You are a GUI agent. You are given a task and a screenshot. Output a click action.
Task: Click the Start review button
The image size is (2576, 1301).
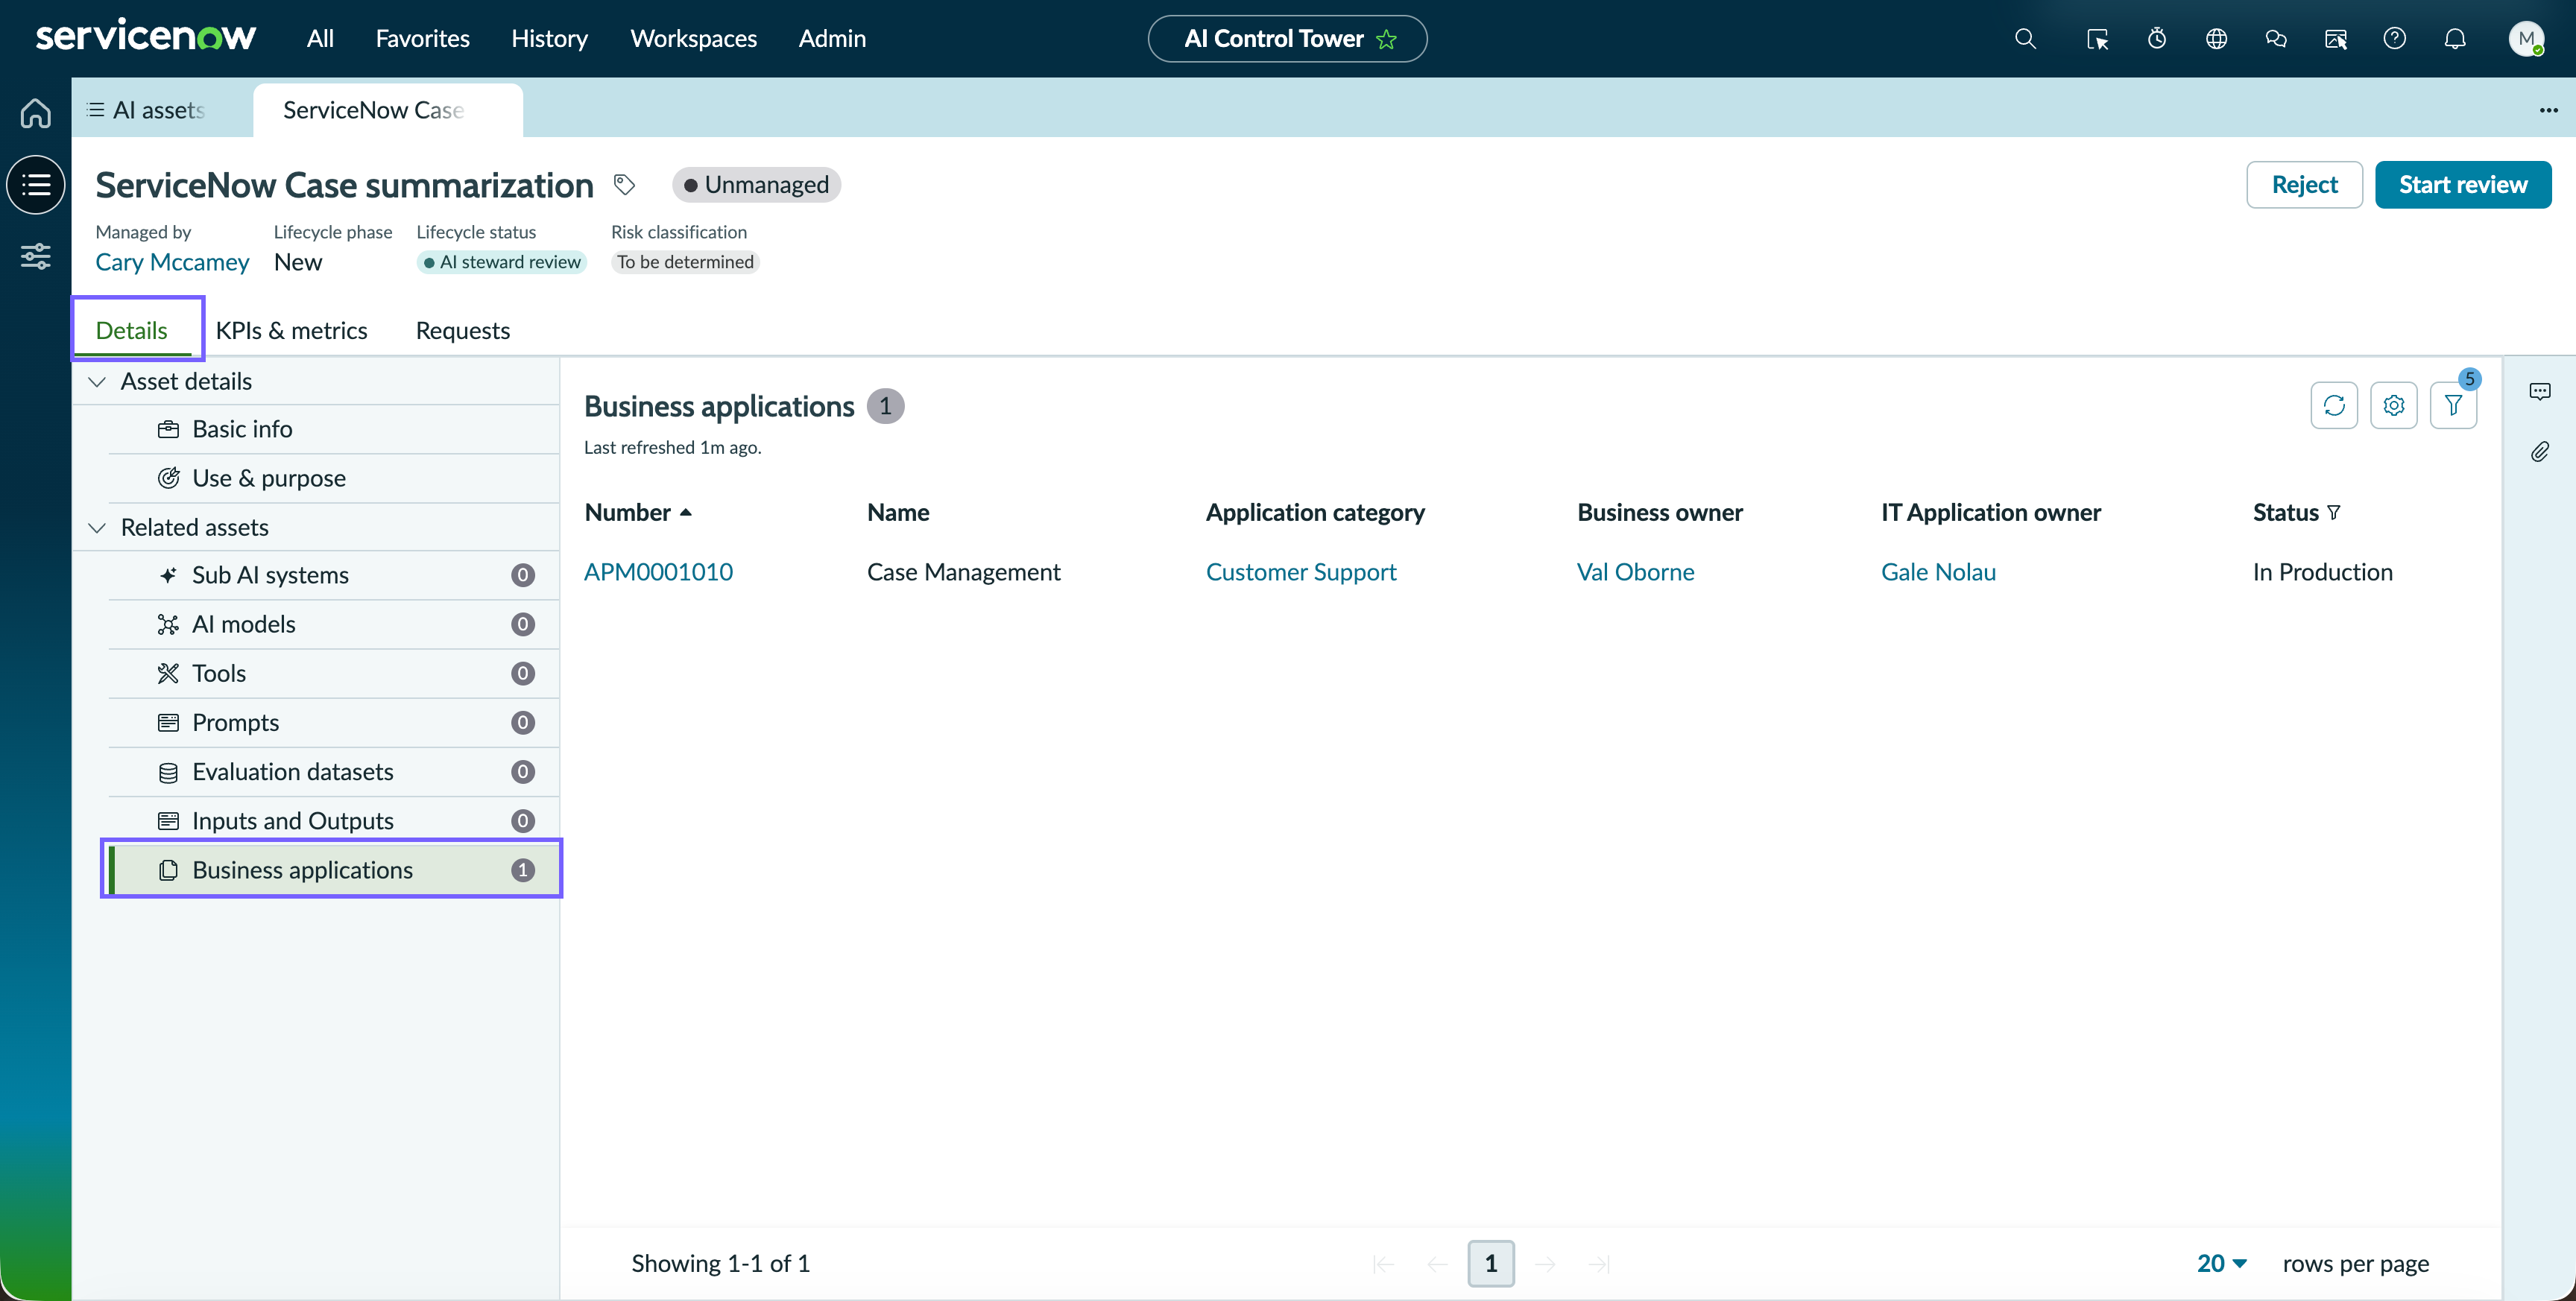pos(2462,185)
